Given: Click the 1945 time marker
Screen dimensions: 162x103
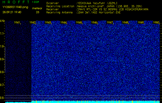Looking at the screenshot, I should click(x=79, y=22).
